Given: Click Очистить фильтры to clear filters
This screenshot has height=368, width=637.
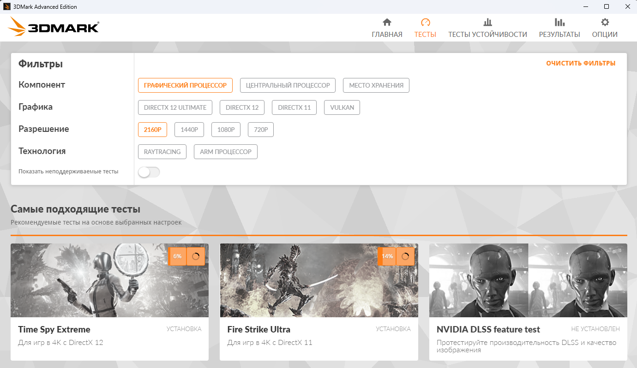Looking at the screenshot, I should pyautogui.click(x=581, y=63).
